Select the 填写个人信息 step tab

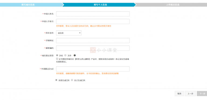pyautogui.click(x=99, y=5)
